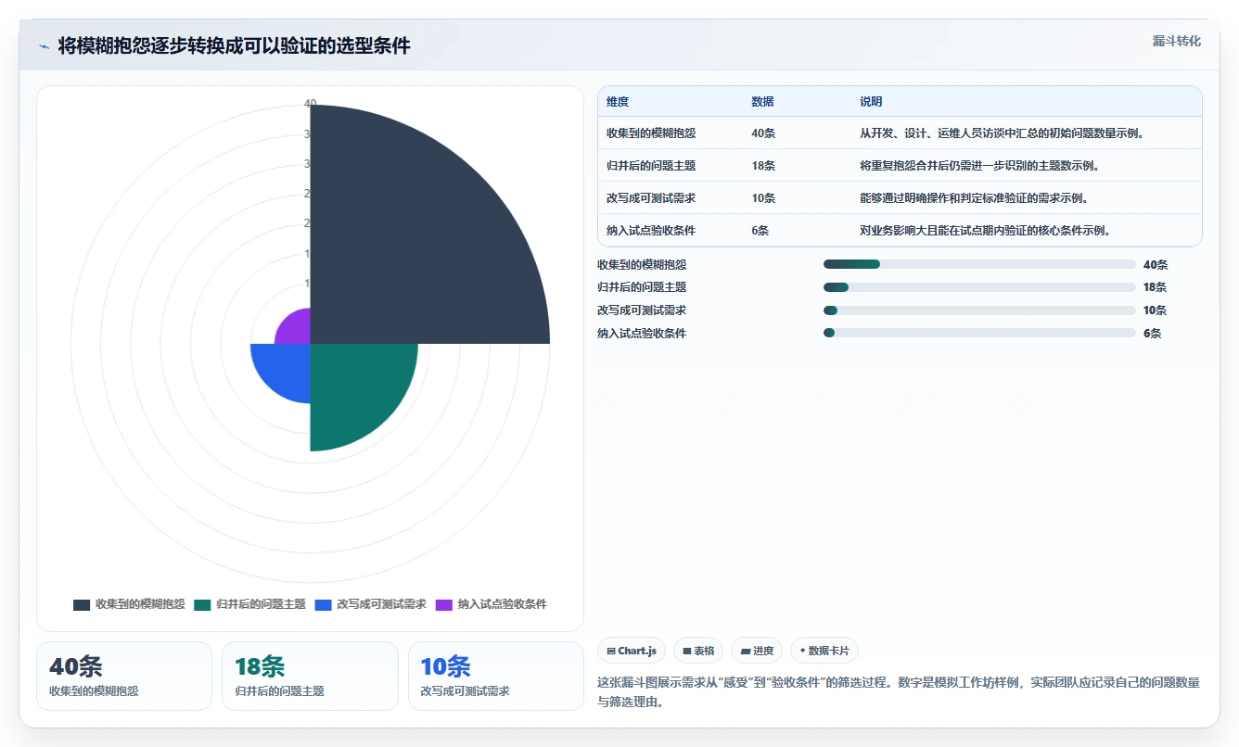
Task: Click the 6条 cell in the table
Action: tap(760, 231)
